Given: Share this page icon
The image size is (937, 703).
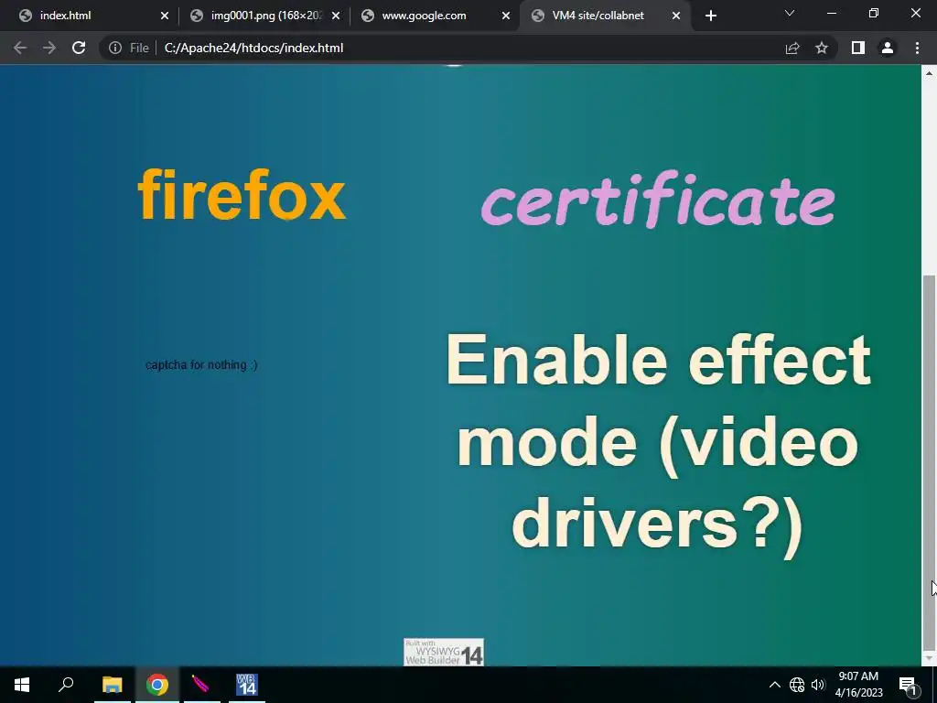Looking at the screenshot, I should pyautogui.click(x=792, y=48).
